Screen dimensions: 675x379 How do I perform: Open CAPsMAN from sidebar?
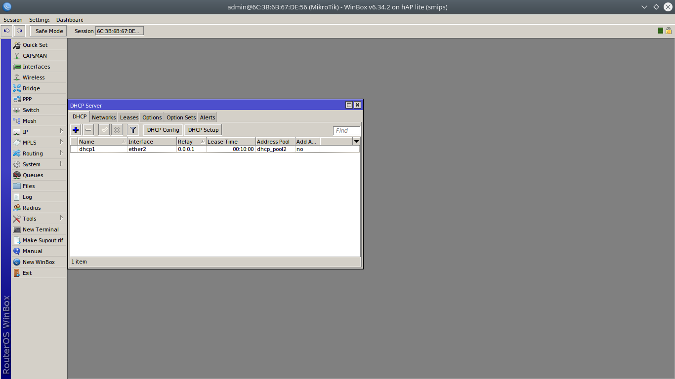[39, 56]
